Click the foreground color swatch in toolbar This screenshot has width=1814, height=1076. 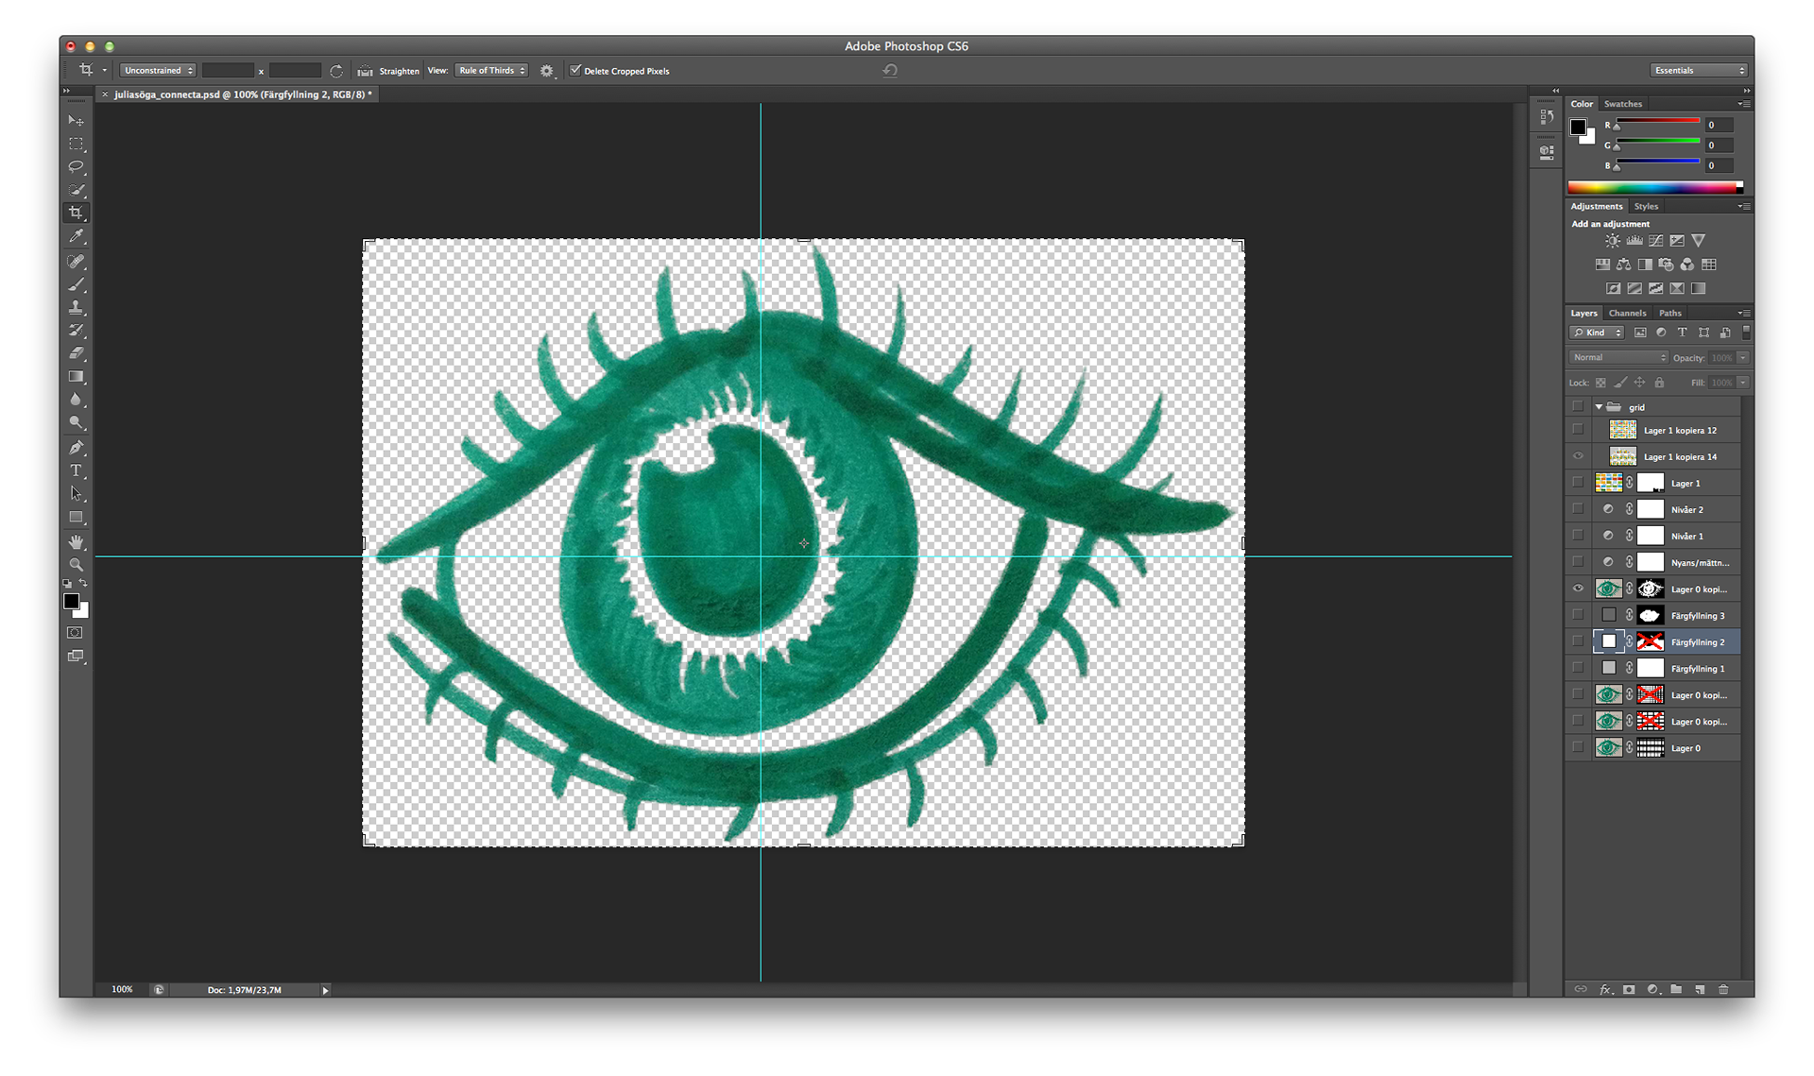(x=71, y=602)
